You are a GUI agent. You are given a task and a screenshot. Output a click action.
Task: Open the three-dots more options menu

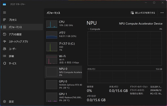point(162,13)
